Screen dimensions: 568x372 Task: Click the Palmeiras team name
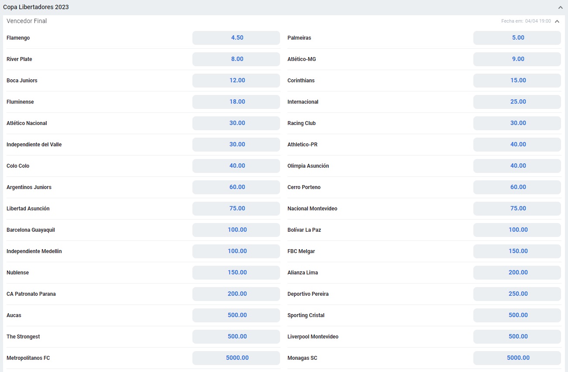[299, 38]
